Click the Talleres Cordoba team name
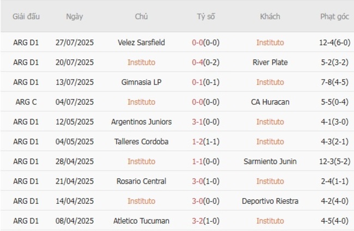Viewport: 354px width, 231px height. click(141, 142)
